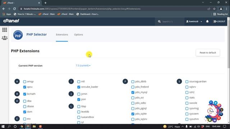The width and height of the screenshot is (230, 129).
Task: Expand the howtmzdr user menu
Action: tap(194, 21)
